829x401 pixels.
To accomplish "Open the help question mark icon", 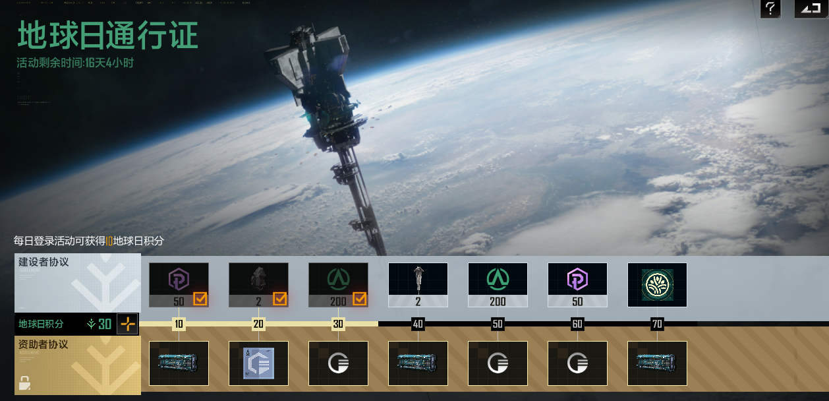I will pos(770,9).
